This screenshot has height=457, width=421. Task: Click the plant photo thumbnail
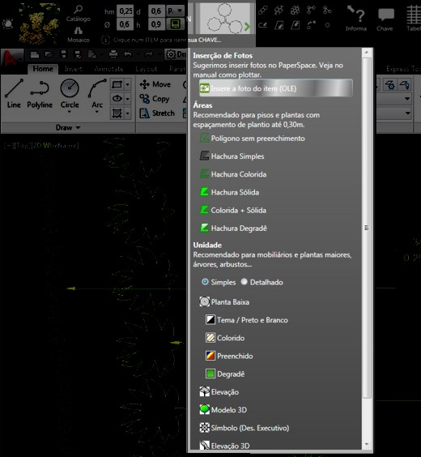pyautogui.click(x=39, y=23)
